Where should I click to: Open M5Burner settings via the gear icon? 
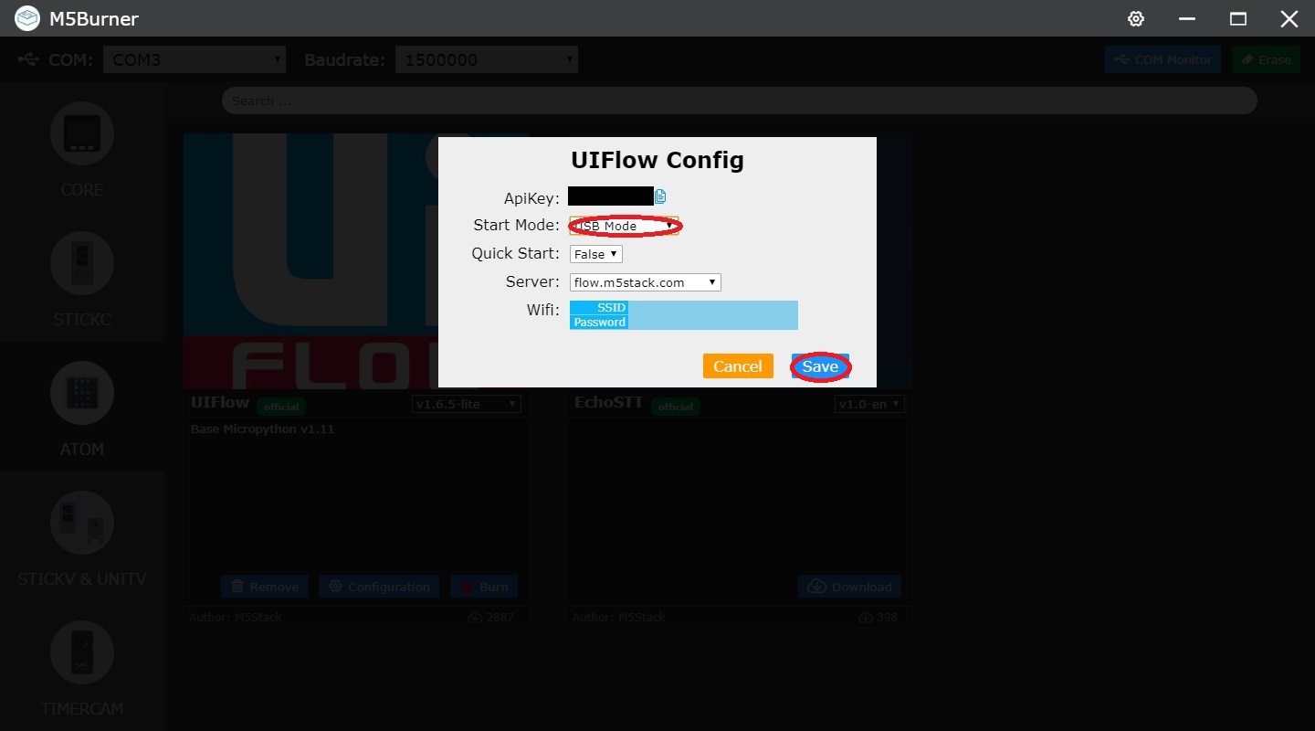(x=1135, y=18)
